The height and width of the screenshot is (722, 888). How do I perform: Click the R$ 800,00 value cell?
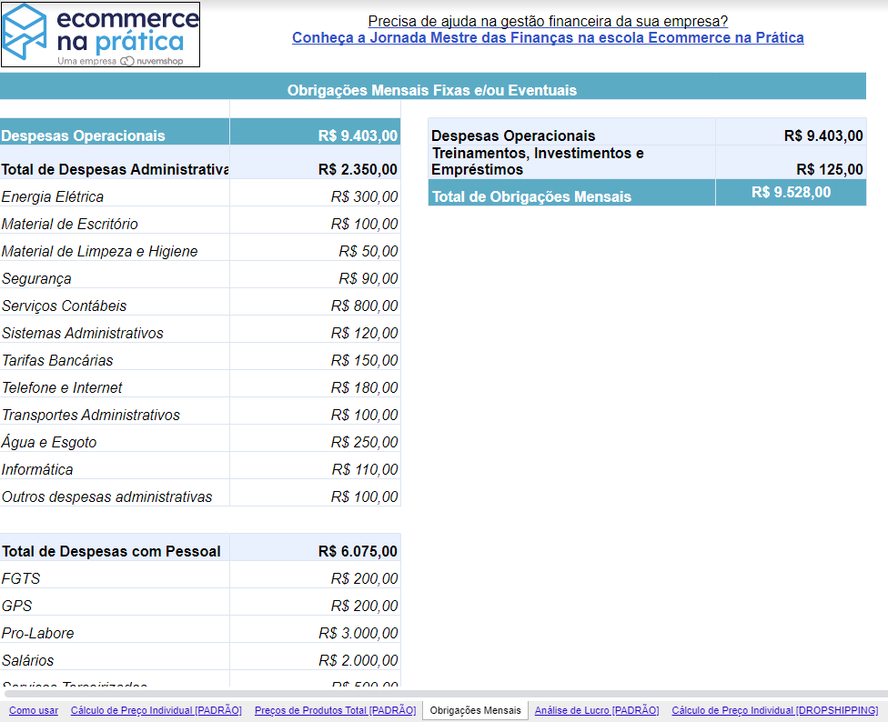point(315,302)
